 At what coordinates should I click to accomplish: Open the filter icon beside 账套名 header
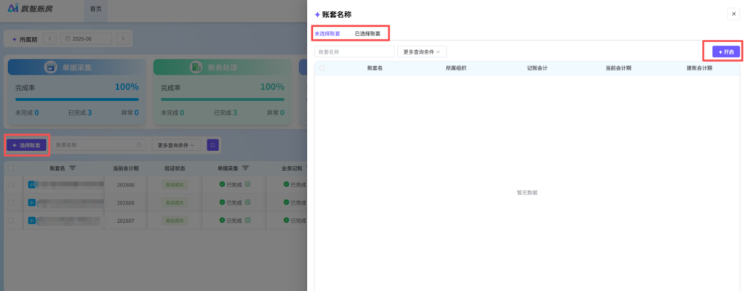pos(72,168)
